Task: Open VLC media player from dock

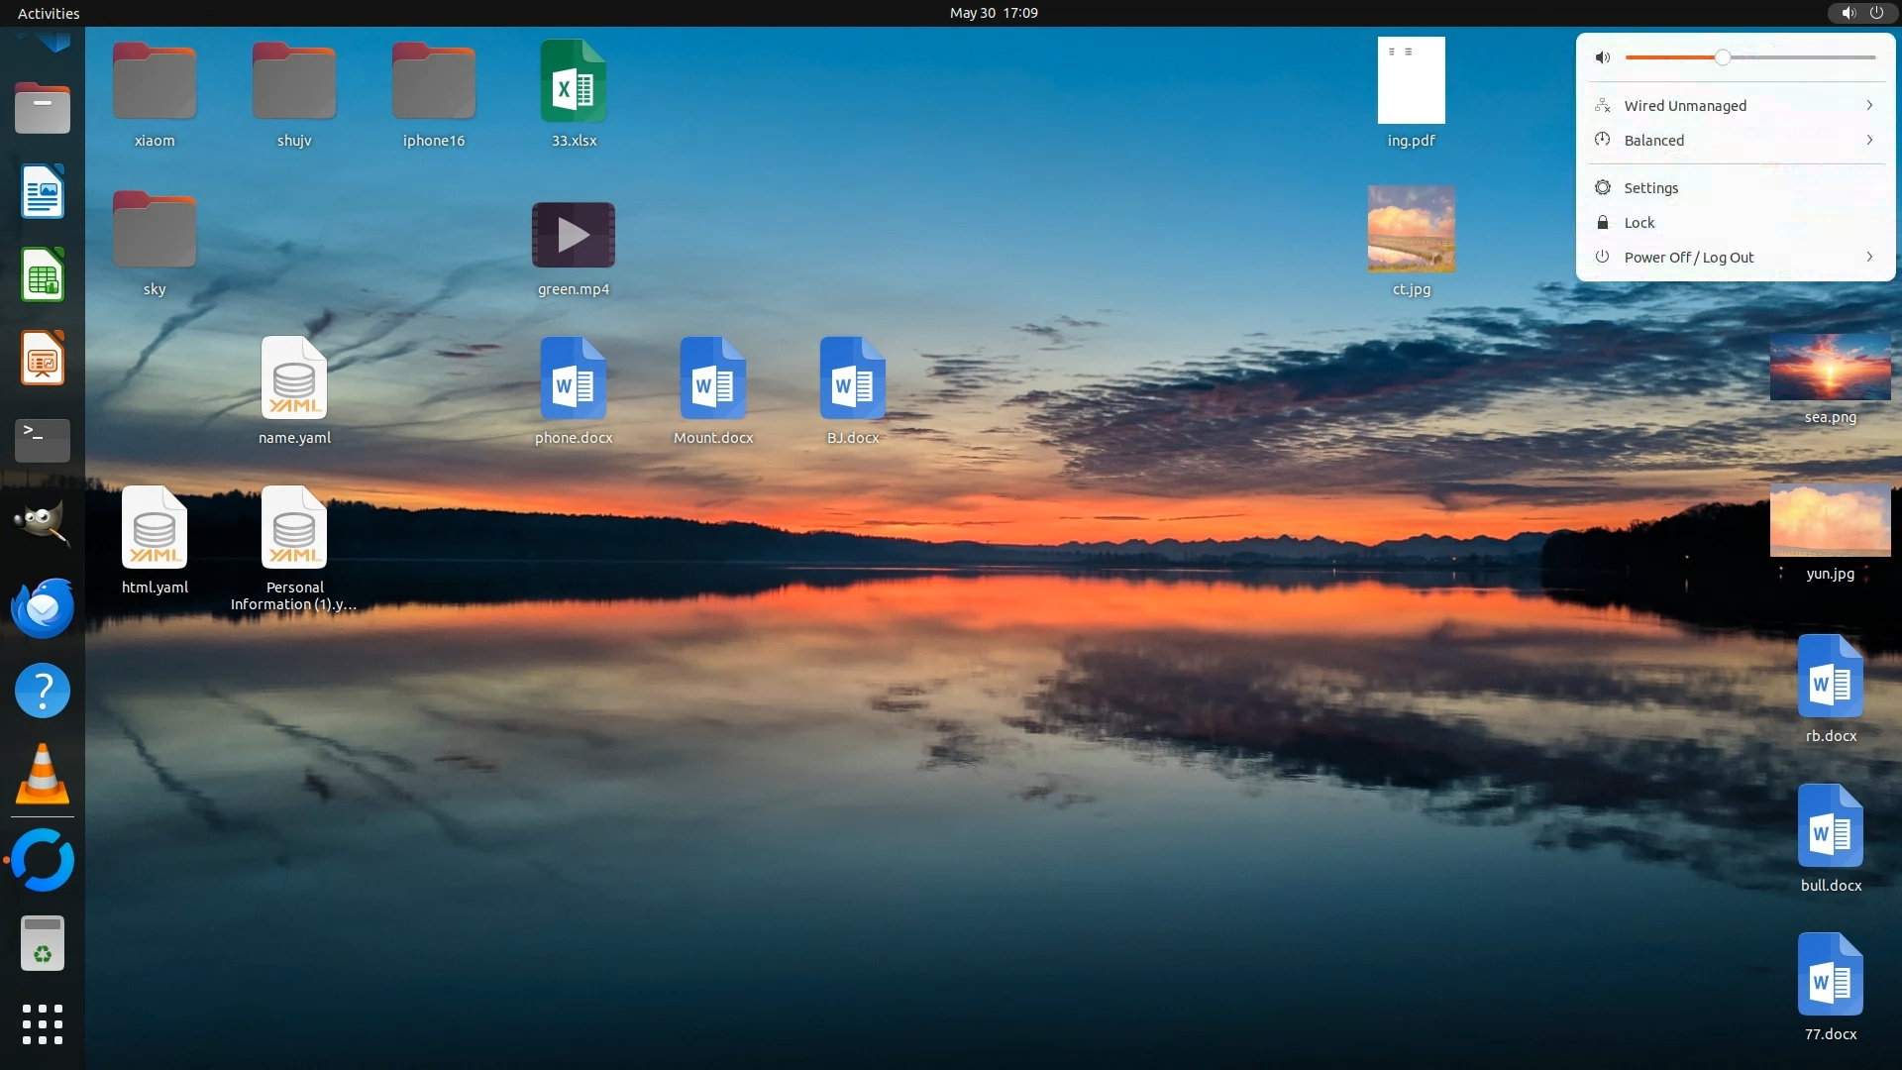Action: point(43,774)
